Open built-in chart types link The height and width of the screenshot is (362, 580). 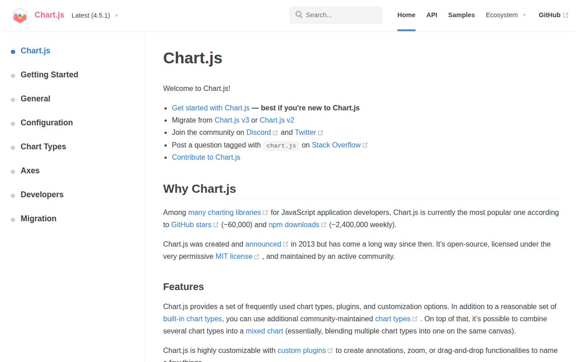coord(193,319)
